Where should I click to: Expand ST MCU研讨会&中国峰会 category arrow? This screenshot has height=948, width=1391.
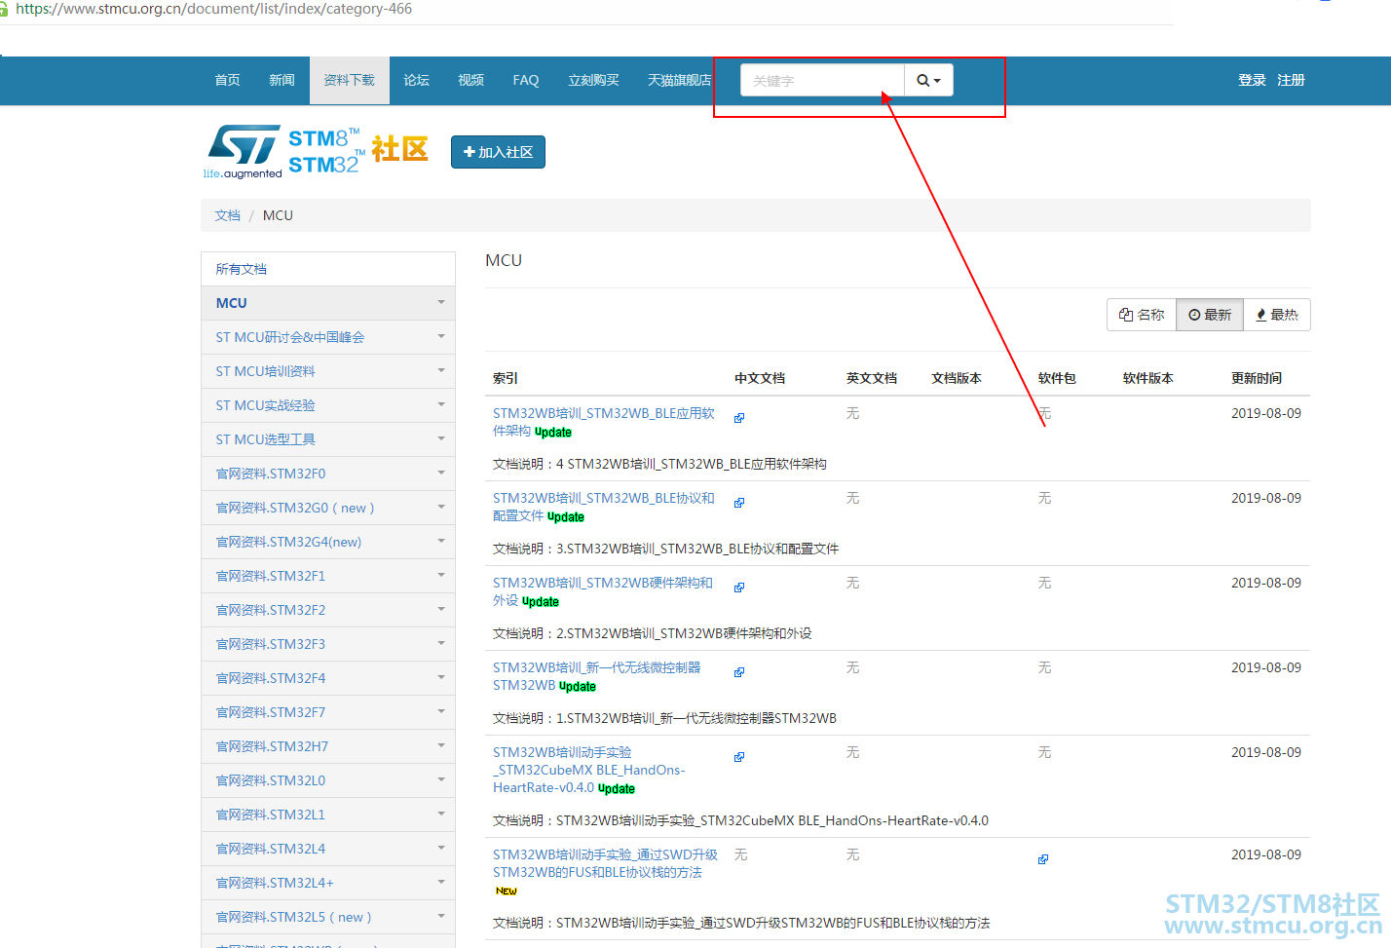[x=441, y=336]
